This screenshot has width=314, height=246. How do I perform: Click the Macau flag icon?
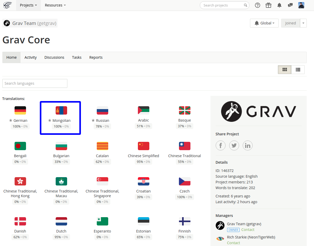click(x=61, y=181)
